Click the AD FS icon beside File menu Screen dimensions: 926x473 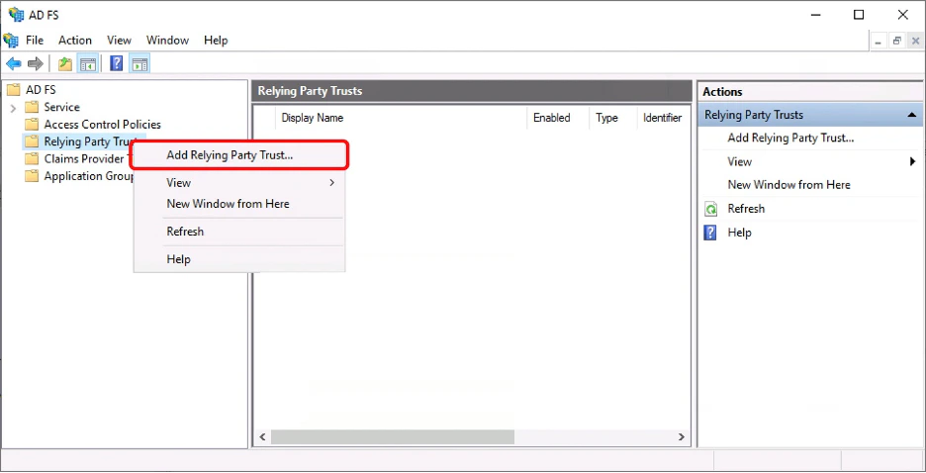click(x=11, y=41)
